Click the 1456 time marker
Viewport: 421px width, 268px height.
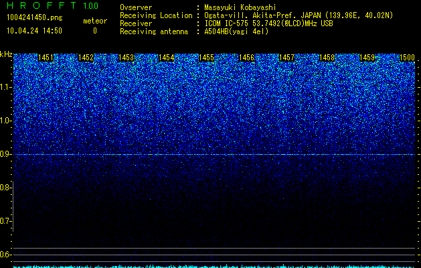[x=246, y=58]
